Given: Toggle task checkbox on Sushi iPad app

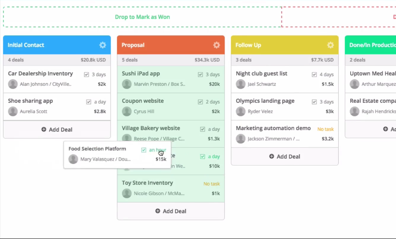Looking at the screenshot, I should 200,74.
